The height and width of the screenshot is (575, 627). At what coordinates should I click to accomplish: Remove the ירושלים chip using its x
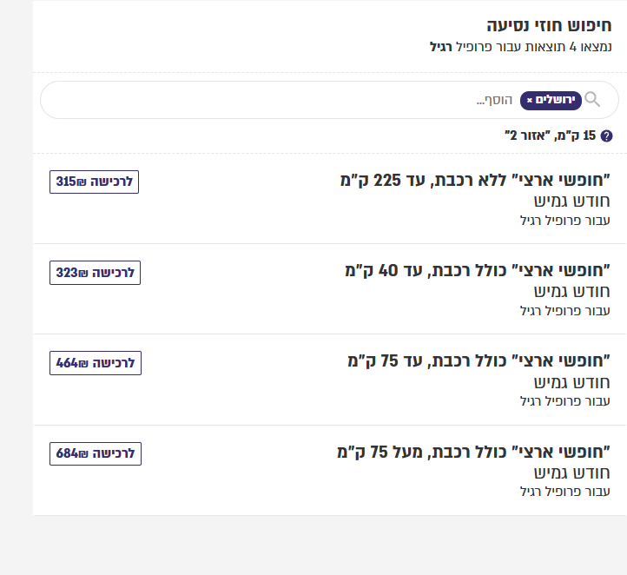click(530, 101)
